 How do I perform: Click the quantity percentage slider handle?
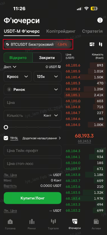pos(6,127)
